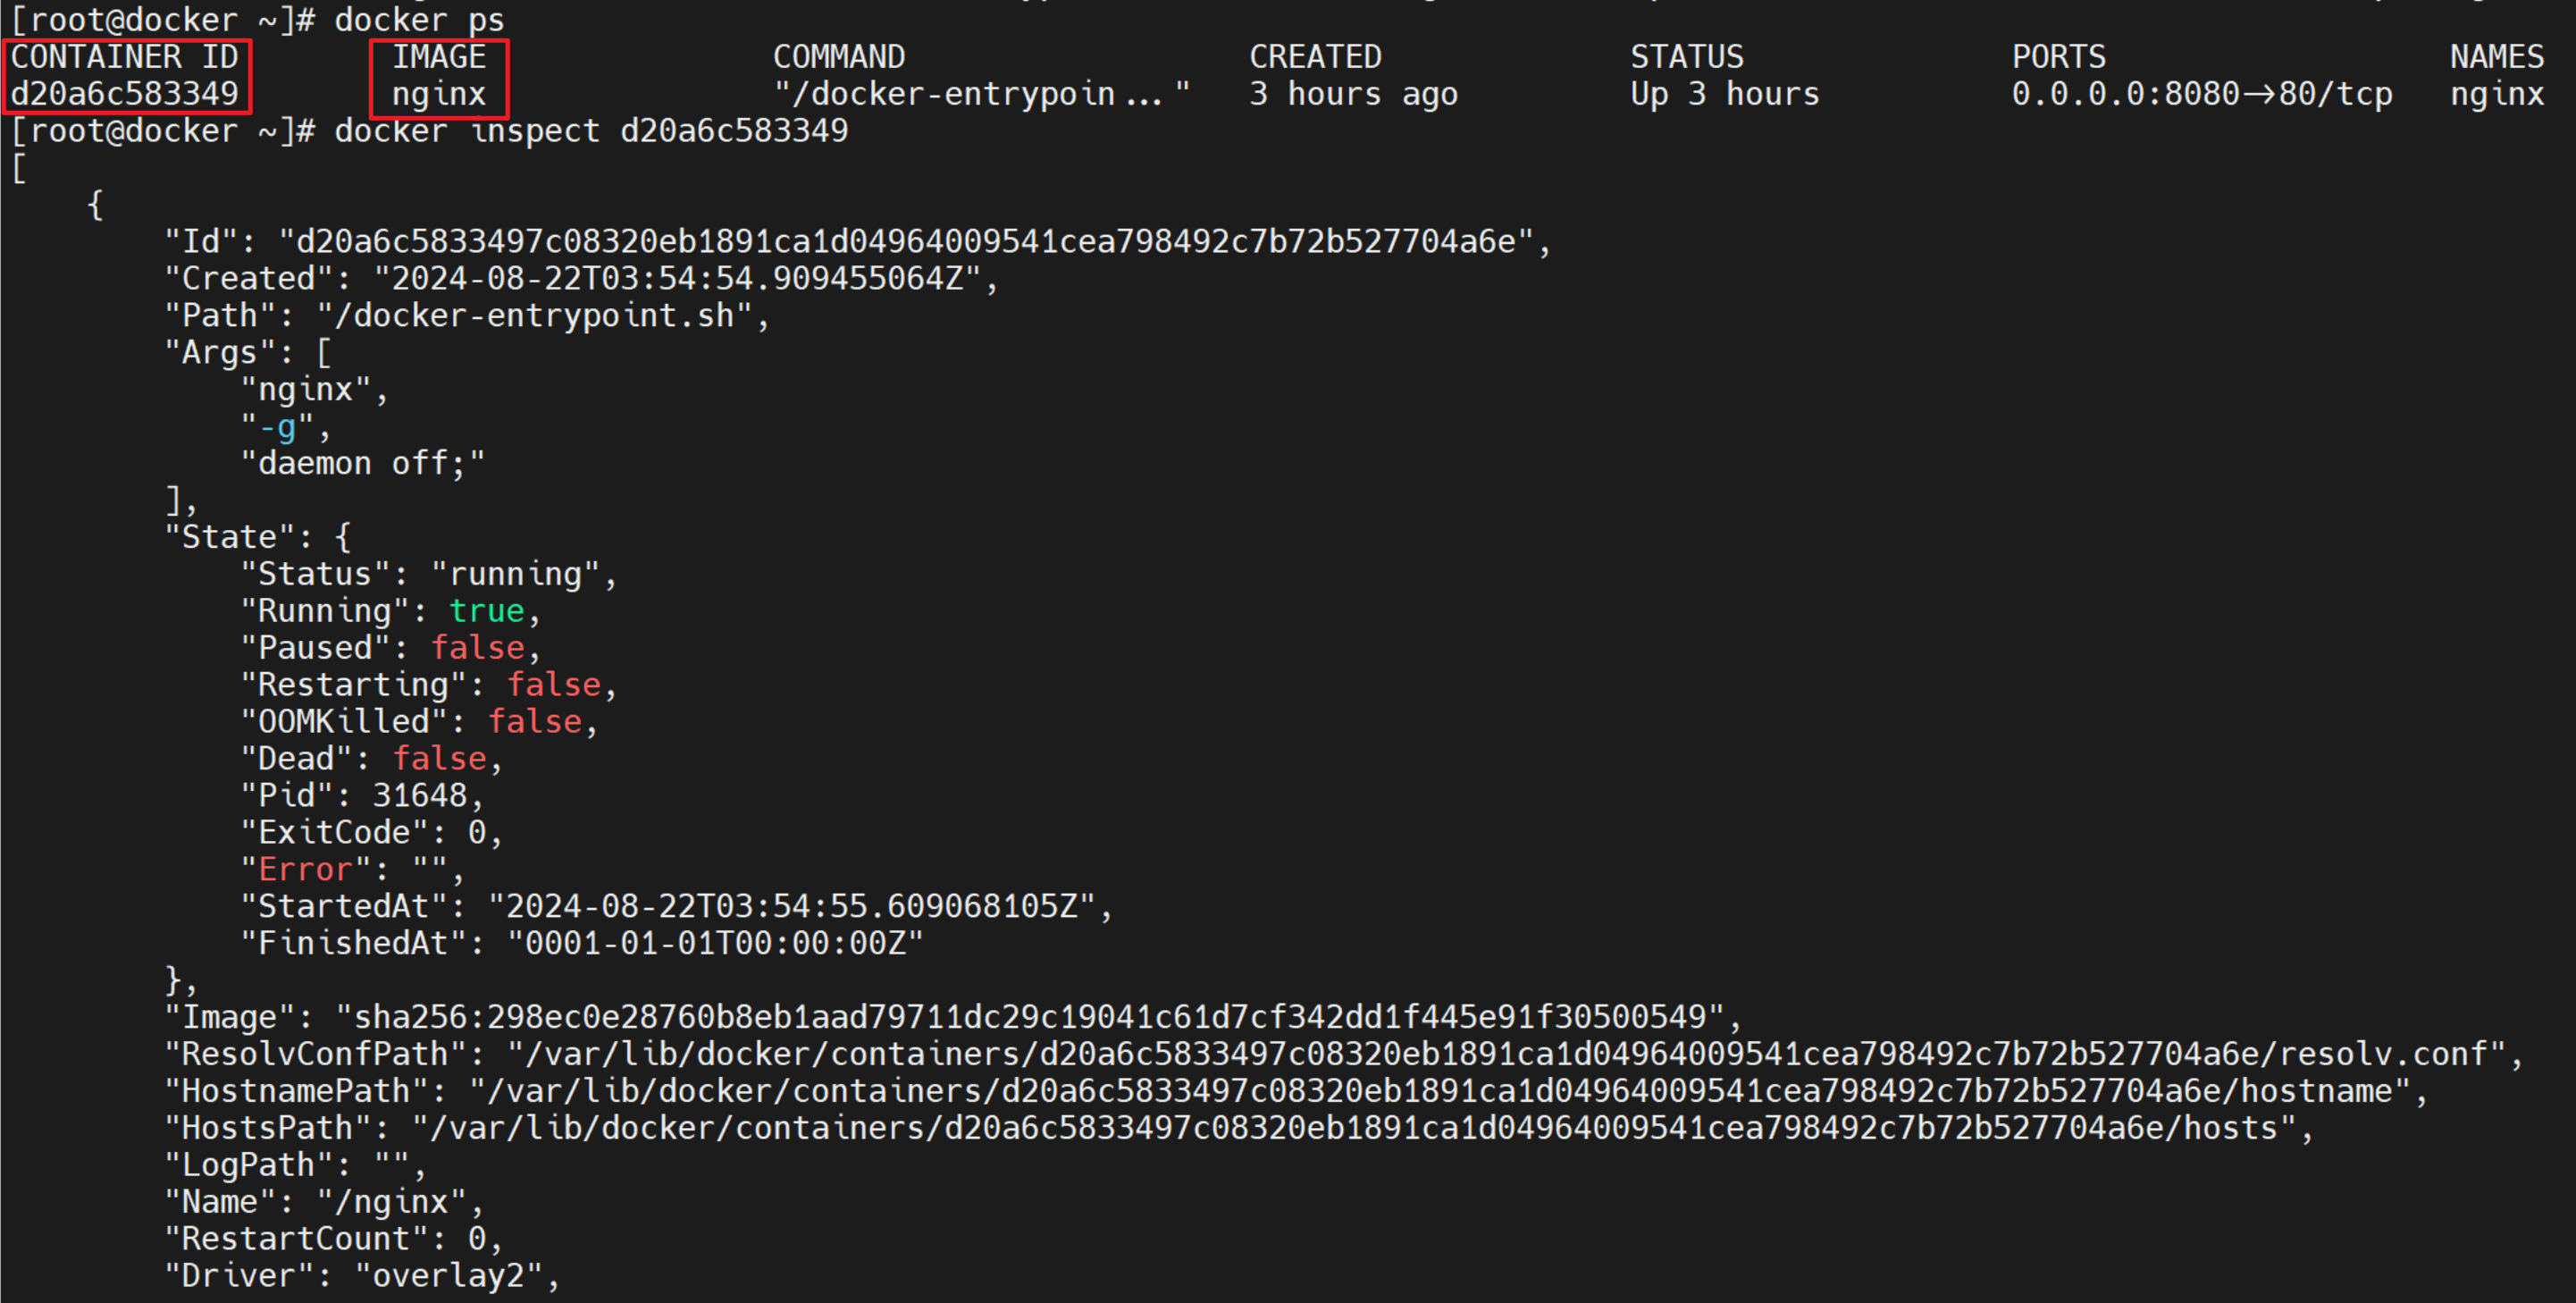Click the "StartedAt" timestamp value
Image resolution: width=2576 pixels, height=1303 pixels.
[792, 907]
